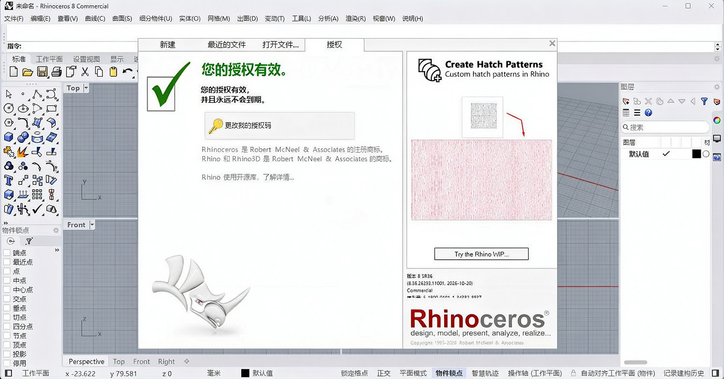Click the Paste clipboard icon

pos(113,72)
